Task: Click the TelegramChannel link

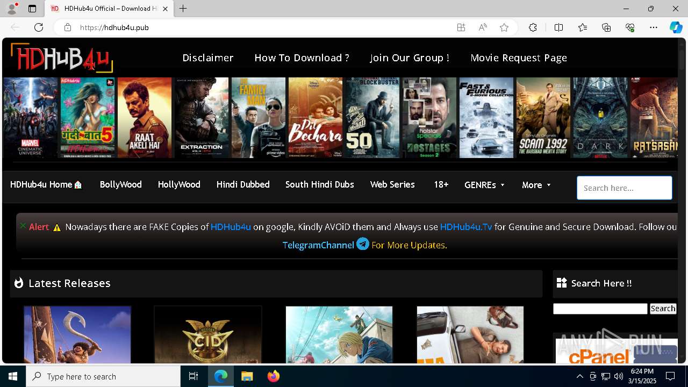Action: [318, 245]
